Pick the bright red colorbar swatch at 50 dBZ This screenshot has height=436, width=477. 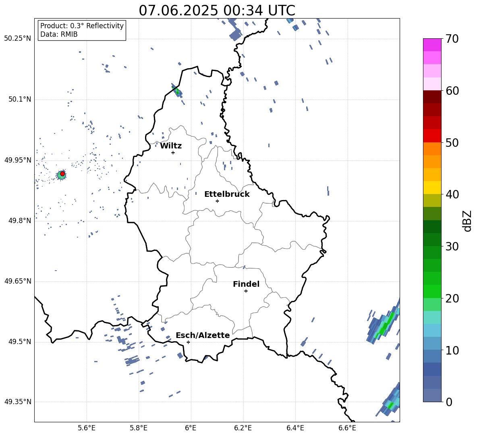[x=432, y=136]
